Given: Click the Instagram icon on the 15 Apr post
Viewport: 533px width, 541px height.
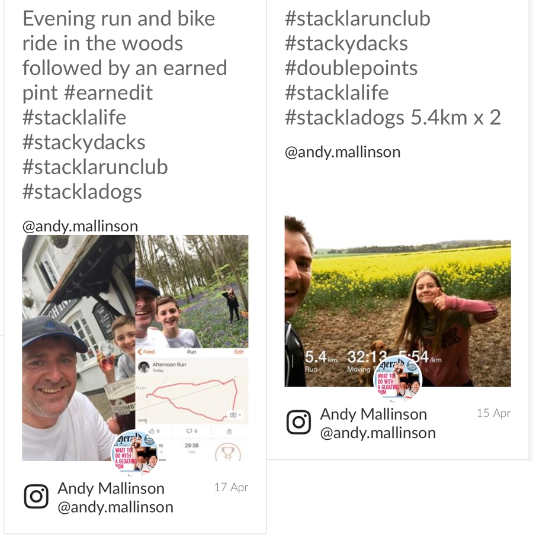Looking at the screenshot, I should click(x=298, y=423).
